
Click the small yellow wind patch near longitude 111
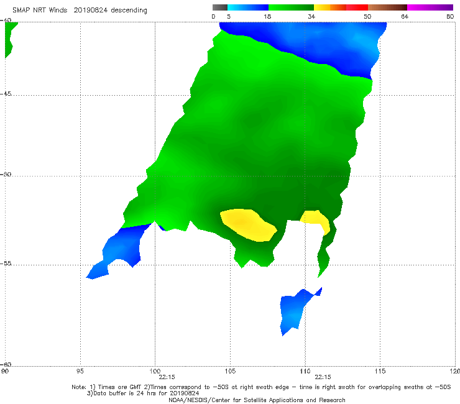316,219
